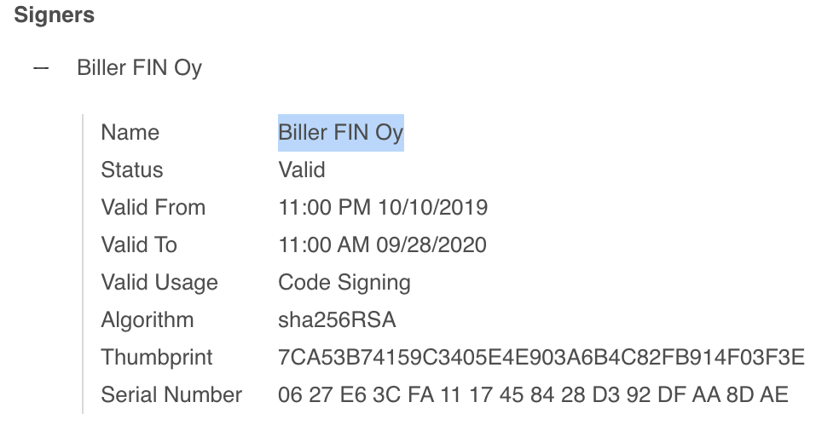Click the 11:00 PM 10/10/2019 date value
839x431 pixels.
tap(383, 208)
